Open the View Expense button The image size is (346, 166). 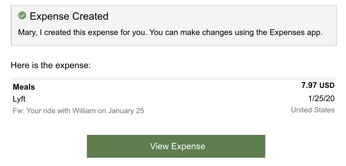point(176,146)
